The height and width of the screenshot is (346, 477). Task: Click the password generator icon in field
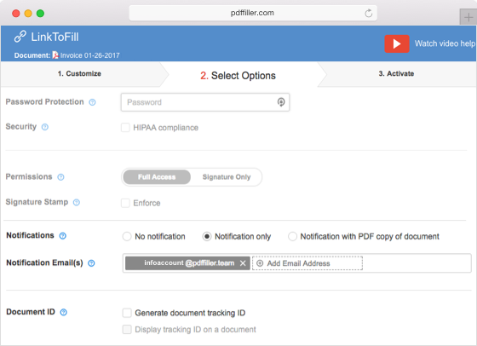click(281, 102)
